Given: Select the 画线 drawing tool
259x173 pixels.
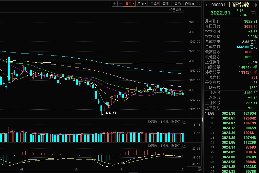Looking at the screenshot, I should 166,4.
